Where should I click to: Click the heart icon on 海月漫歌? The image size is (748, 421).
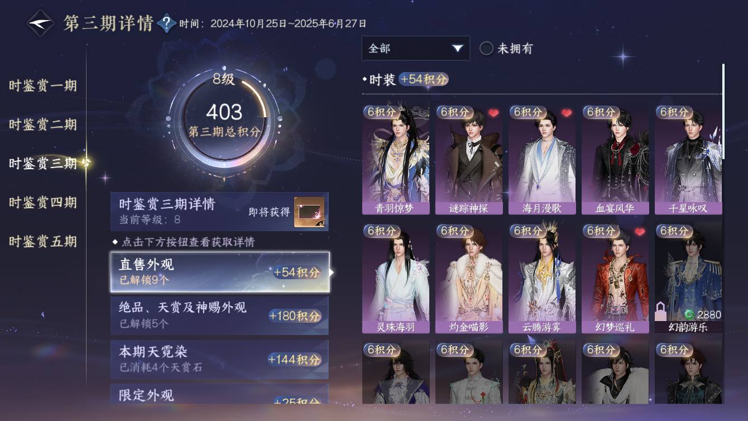(567, 113)
